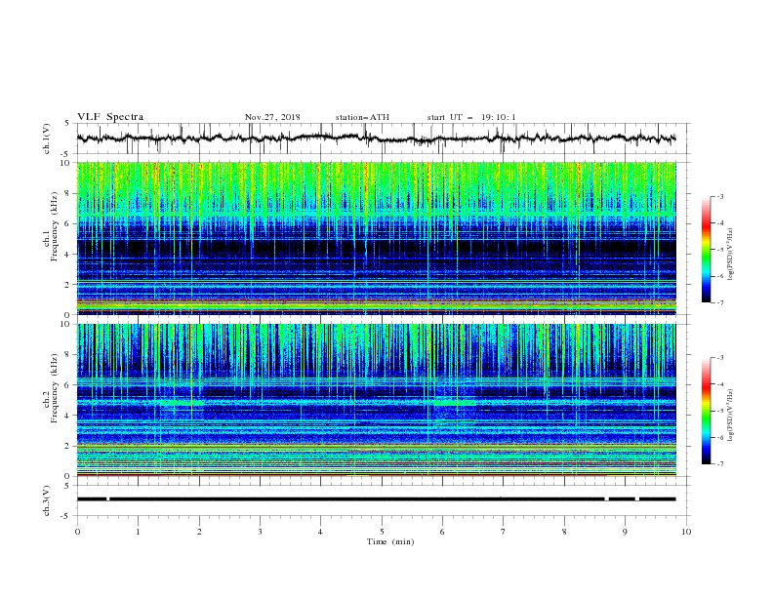Click the "10" tick on the time axis

point(686,532)
